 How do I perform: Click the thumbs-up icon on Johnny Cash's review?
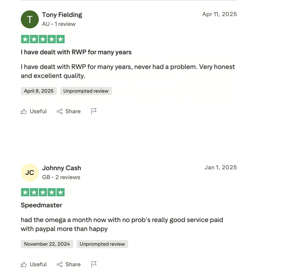click(24, 265)
